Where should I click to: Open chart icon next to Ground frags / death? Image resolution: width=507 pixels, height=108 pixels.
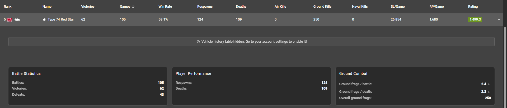point(489,92)
